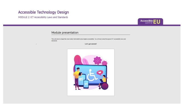This screenshot has width=182, height=105.
Task: Click the pink leaf shape behind the monitor
Action: click(85, 62)
